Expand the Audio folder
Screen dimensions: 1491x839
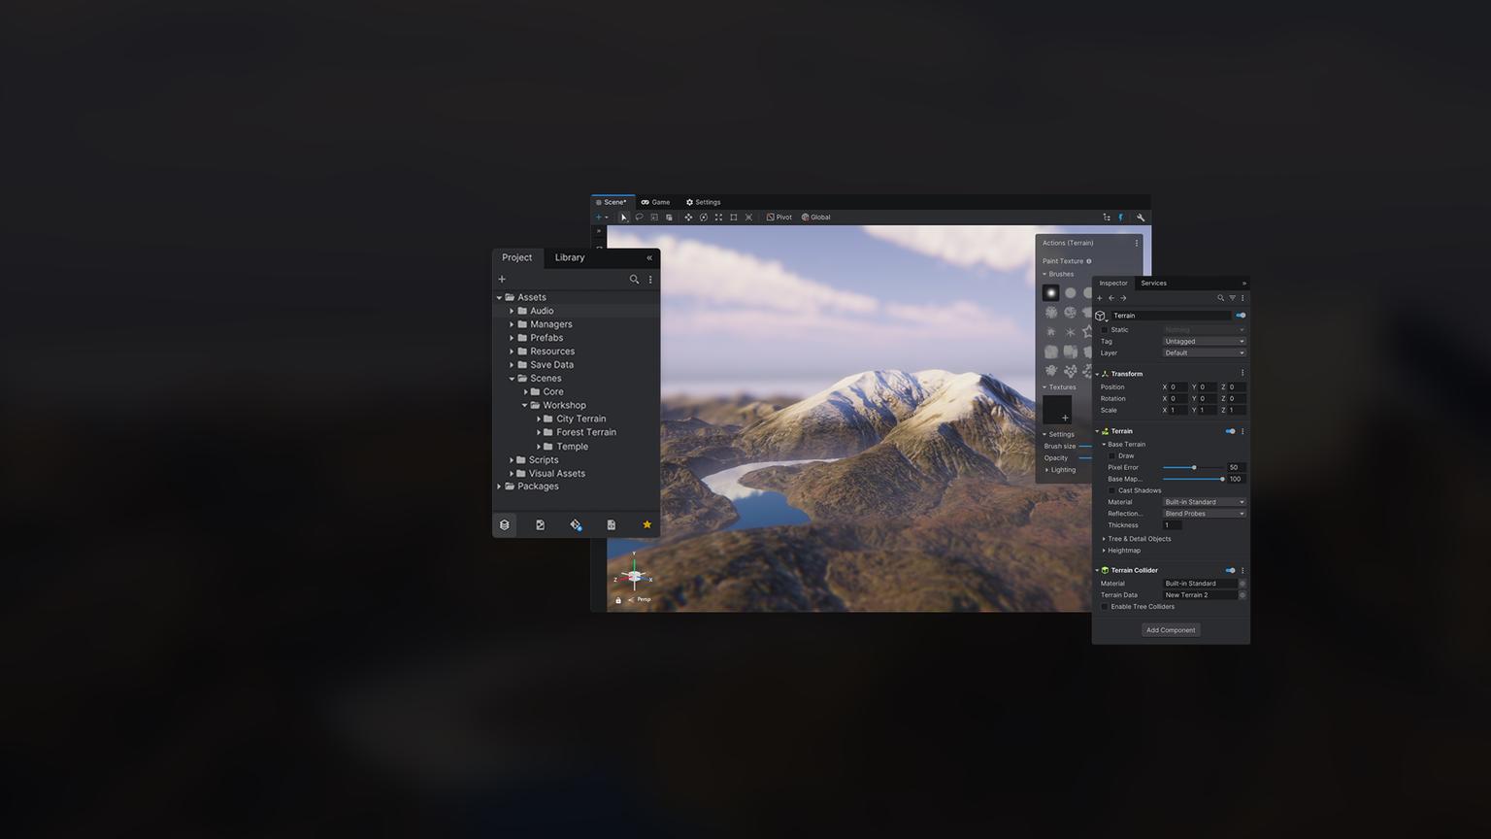(x=512, y=312)
